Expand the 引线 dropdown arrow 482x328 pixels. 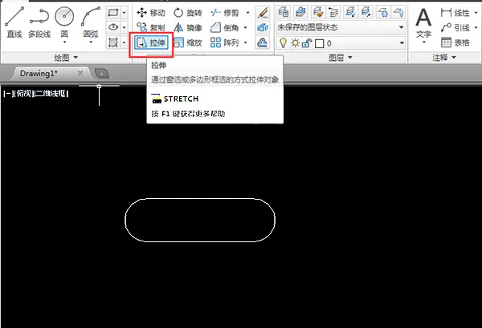click(476, 27)
